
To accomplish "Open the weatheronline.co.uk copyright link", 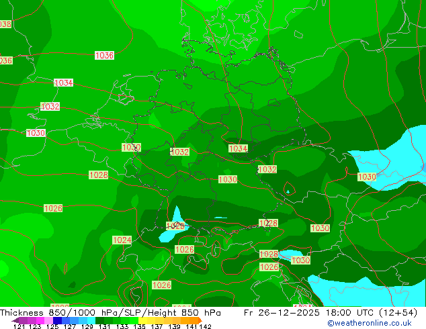I will click(370, 323).
